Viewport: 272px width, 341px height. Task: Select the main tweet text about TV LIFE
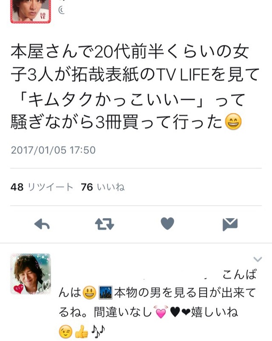coord(135,87)
